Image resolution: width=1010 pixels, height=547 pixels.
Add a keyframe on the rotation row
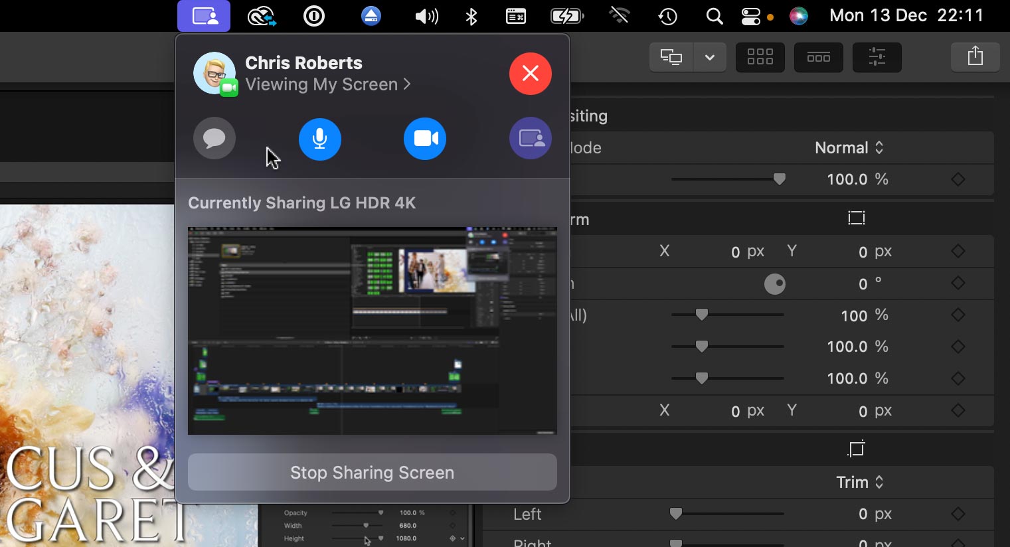[x=958, y=283]
